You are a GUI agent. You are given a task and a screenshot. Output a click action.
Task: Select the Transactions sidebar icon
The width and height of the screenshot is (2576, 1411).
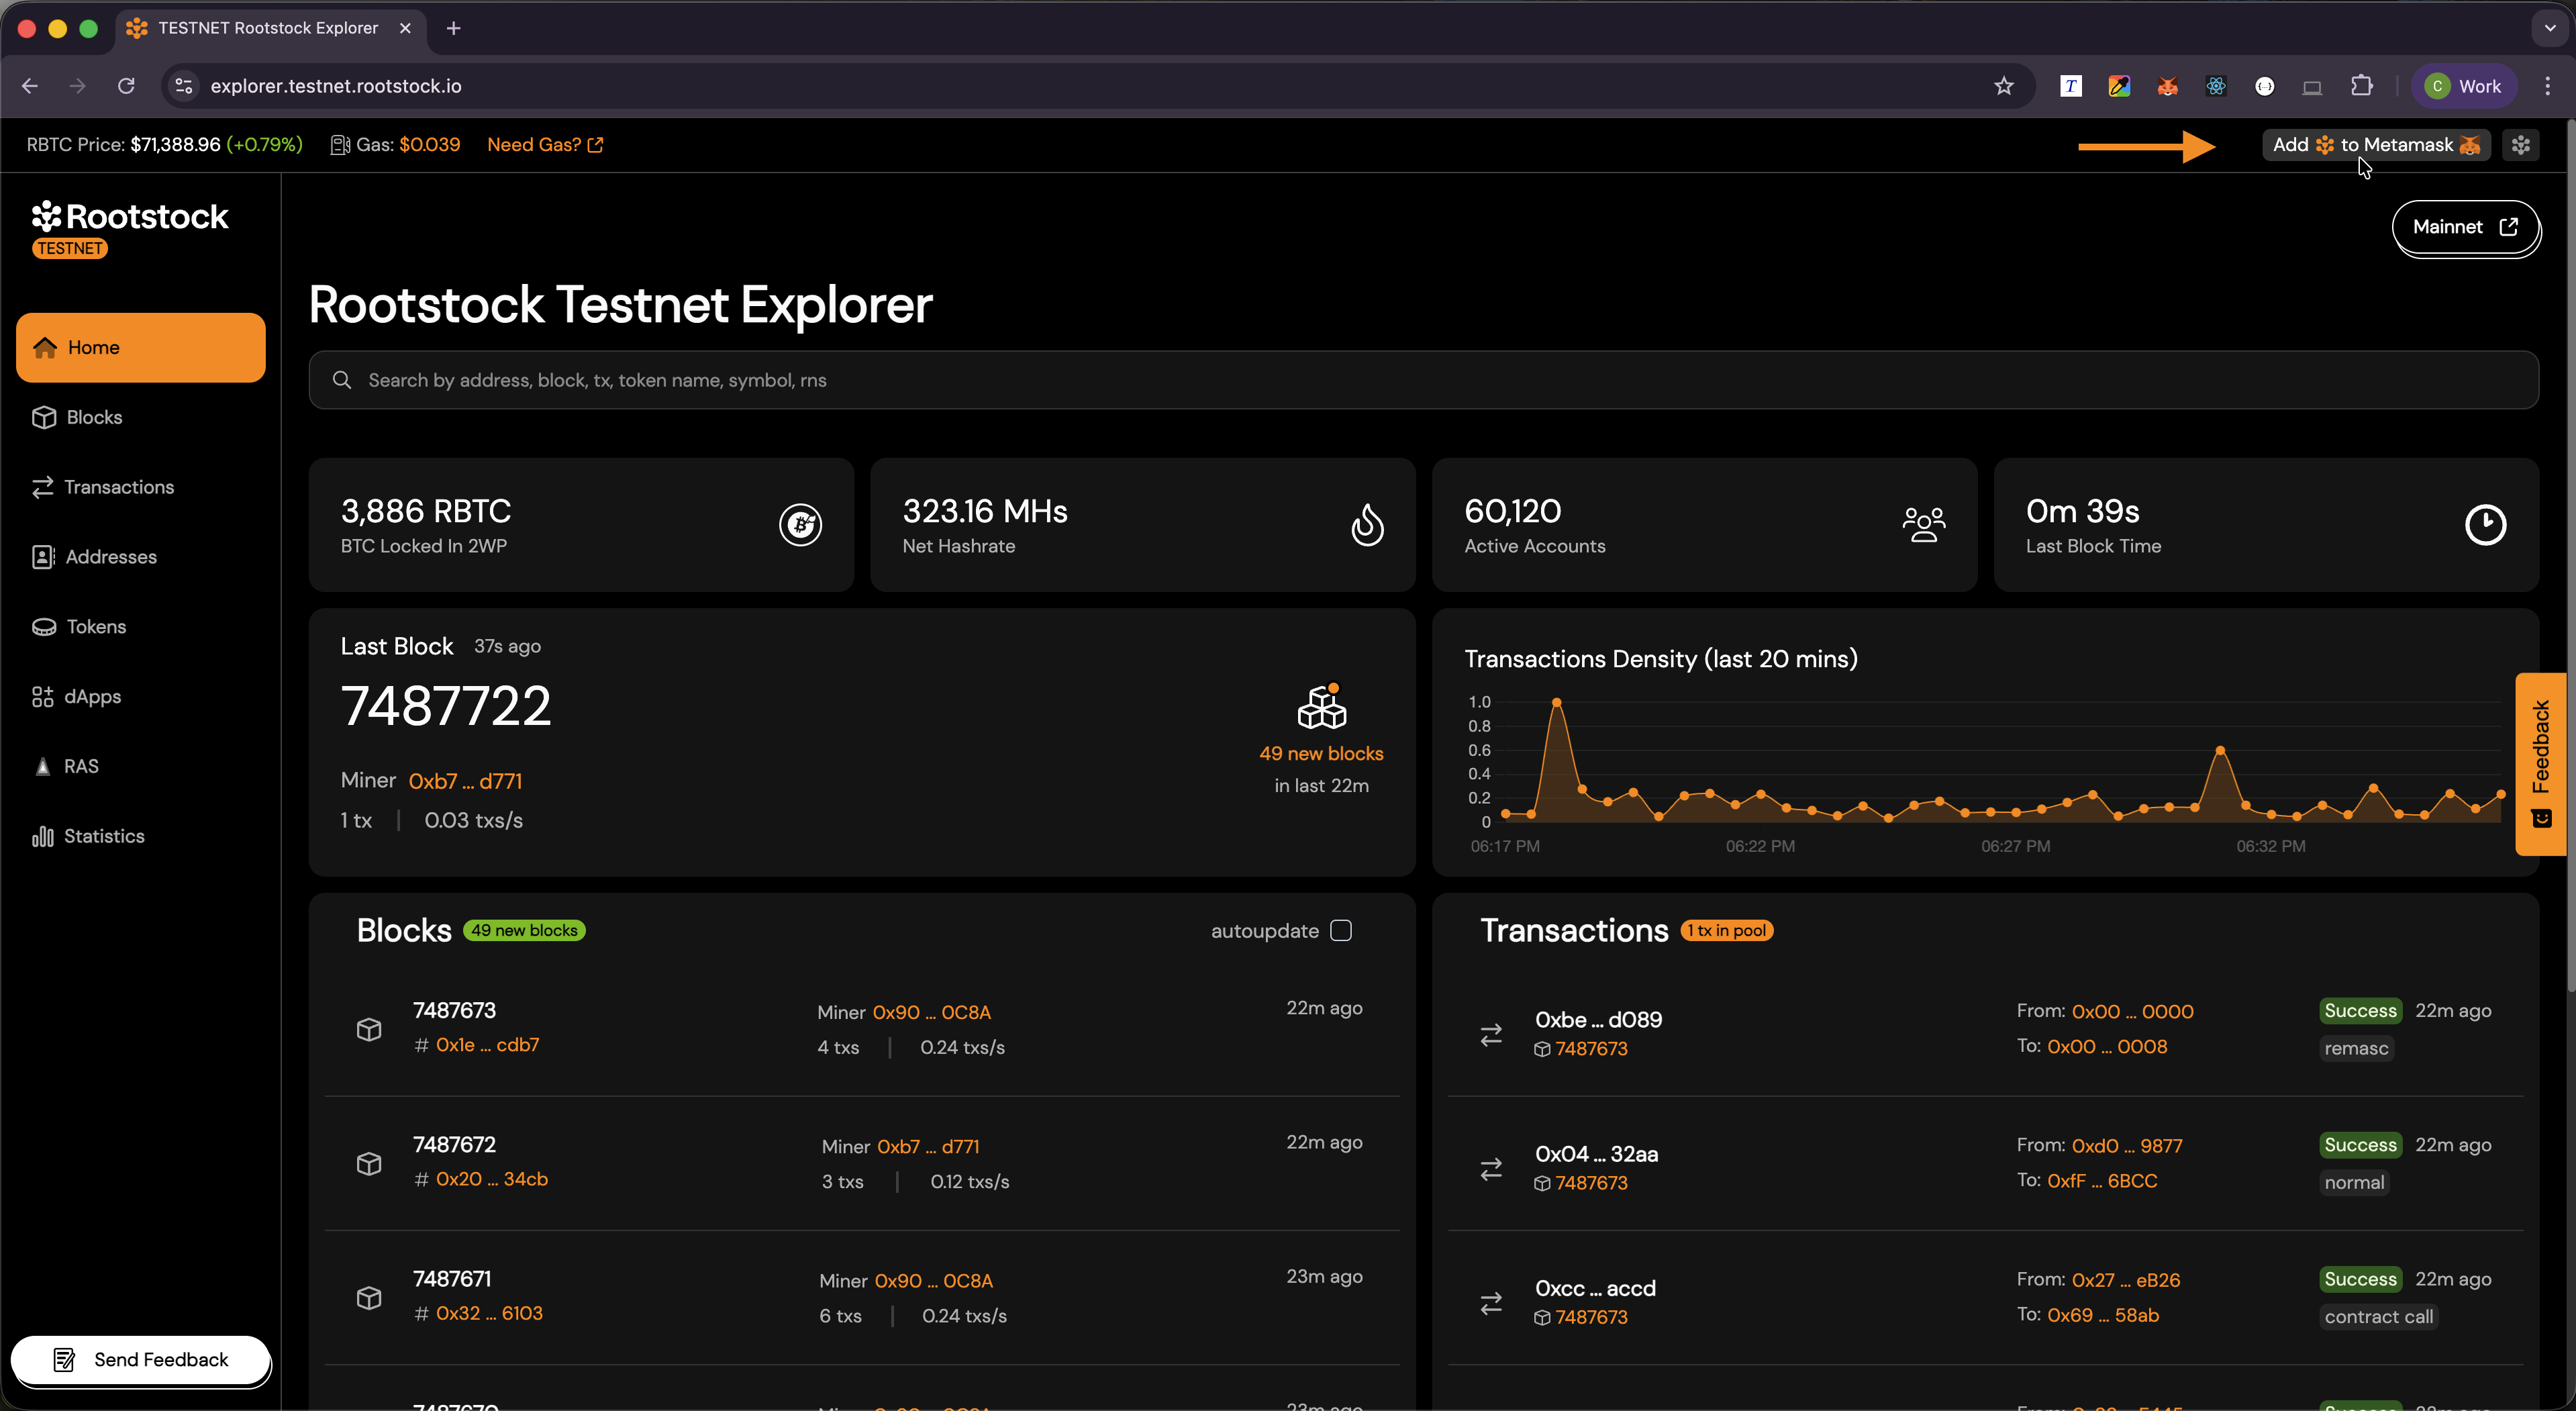43,487
